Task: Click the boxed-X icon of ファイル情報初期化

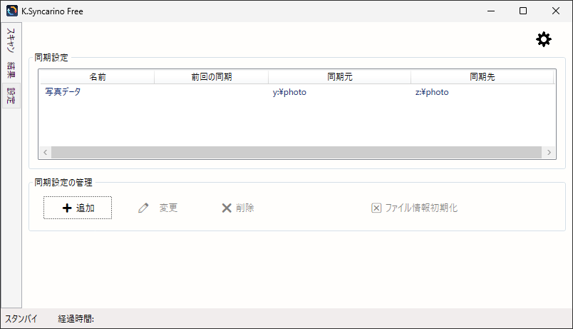Action: (376, 208)
